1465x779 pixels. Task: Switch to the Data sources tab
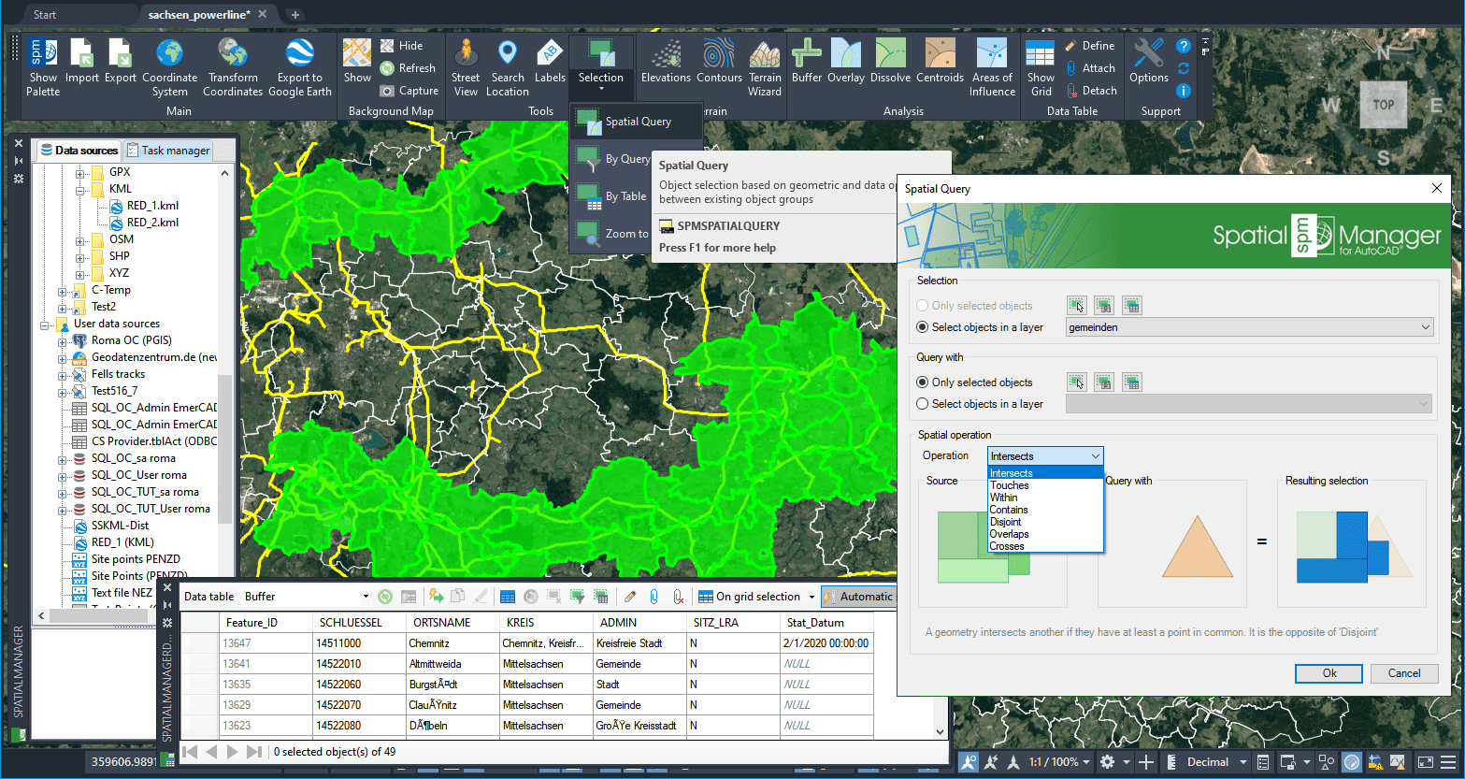79,151
